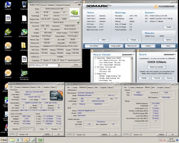The image size is (179, 143).
Task: Click the Demo... button in 3DMark05
Action: (169, 46)
